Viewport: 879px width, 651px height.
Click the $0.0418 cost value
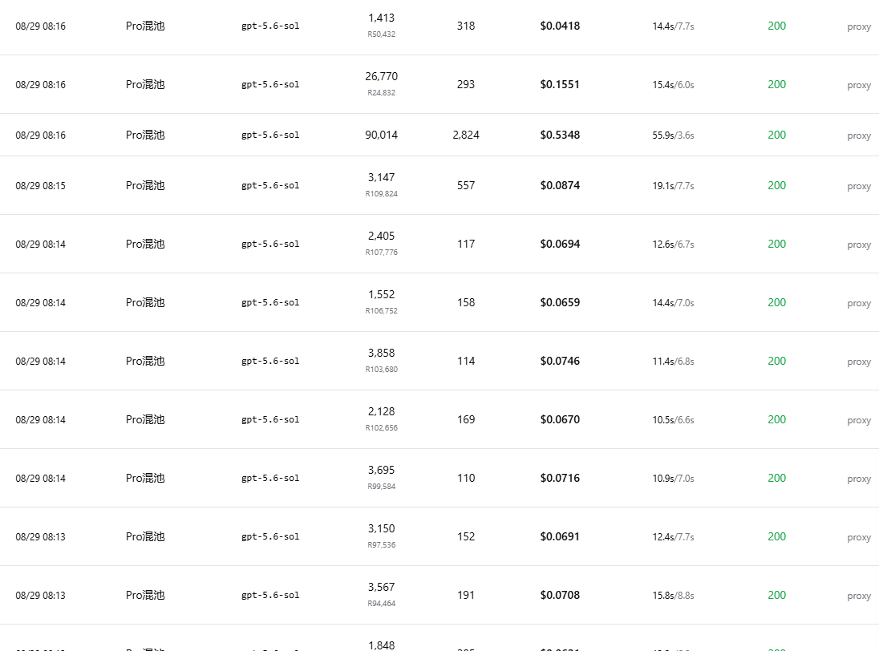coord(560,26)
